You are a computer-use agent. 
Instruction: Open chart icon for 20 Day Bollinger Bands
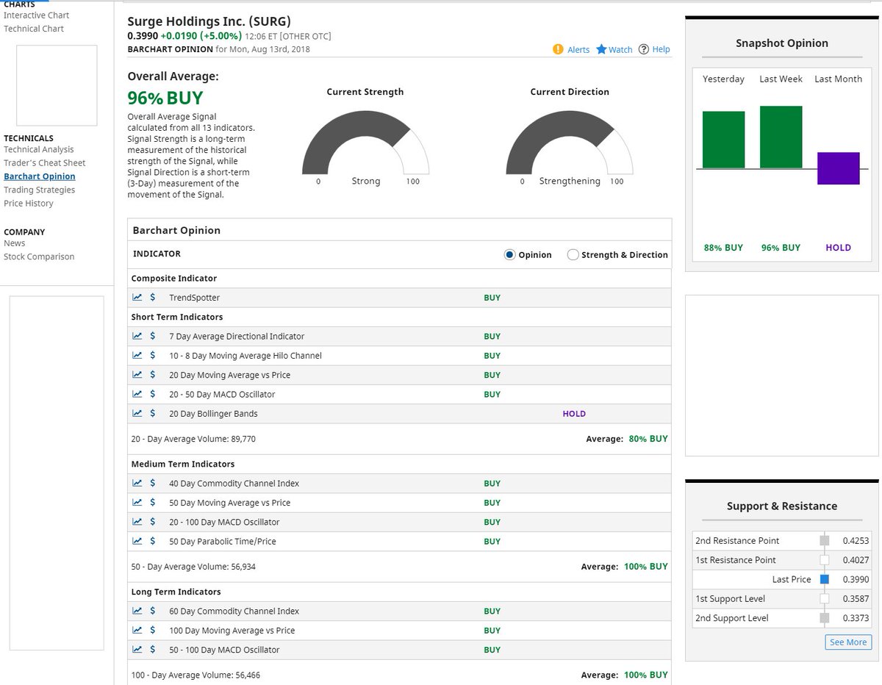(x=137, y=413)
